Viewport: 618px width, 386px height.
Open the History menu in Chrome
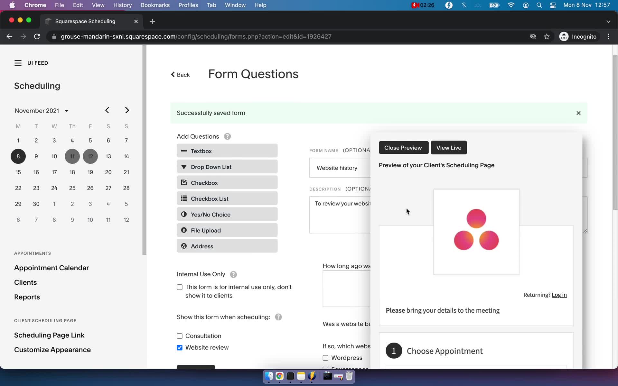coord(123,5)
